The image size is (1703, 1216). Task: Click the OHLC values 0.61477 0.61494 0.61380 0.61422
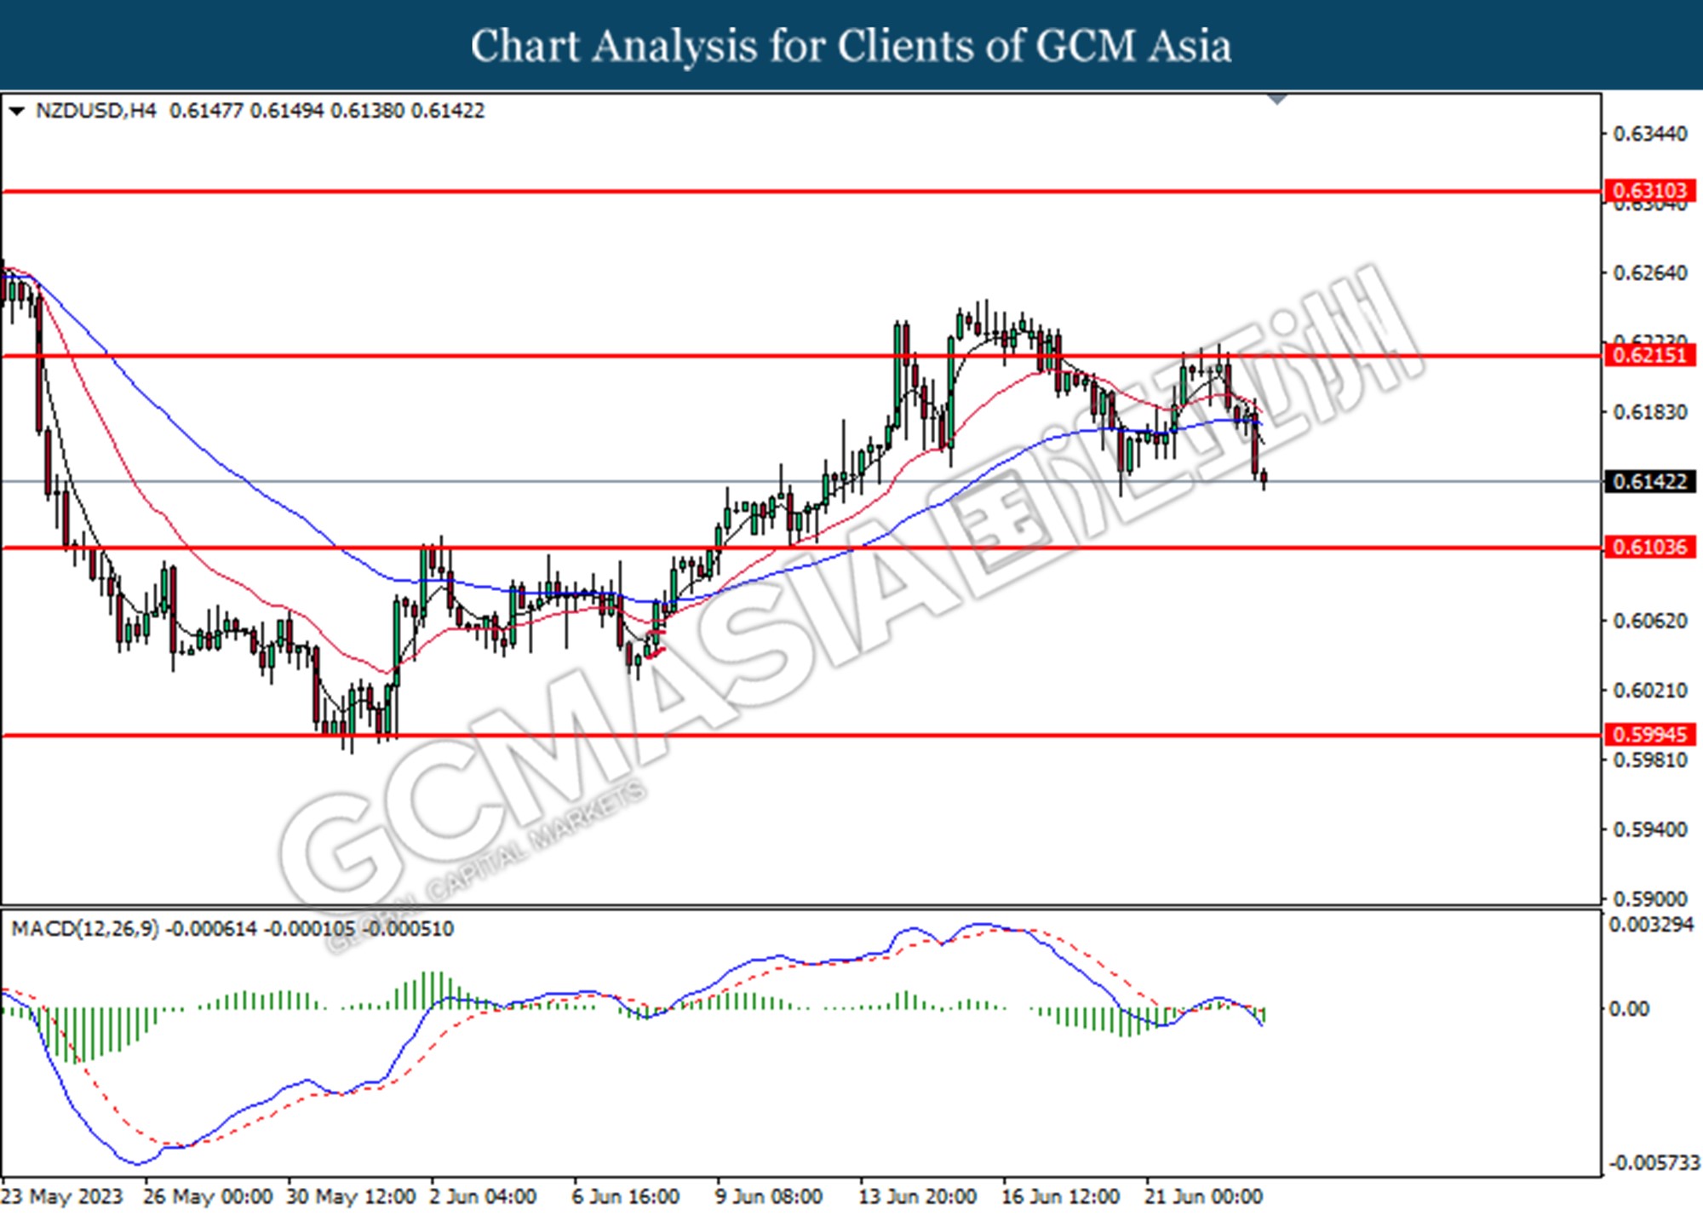(x=327, y=111)
